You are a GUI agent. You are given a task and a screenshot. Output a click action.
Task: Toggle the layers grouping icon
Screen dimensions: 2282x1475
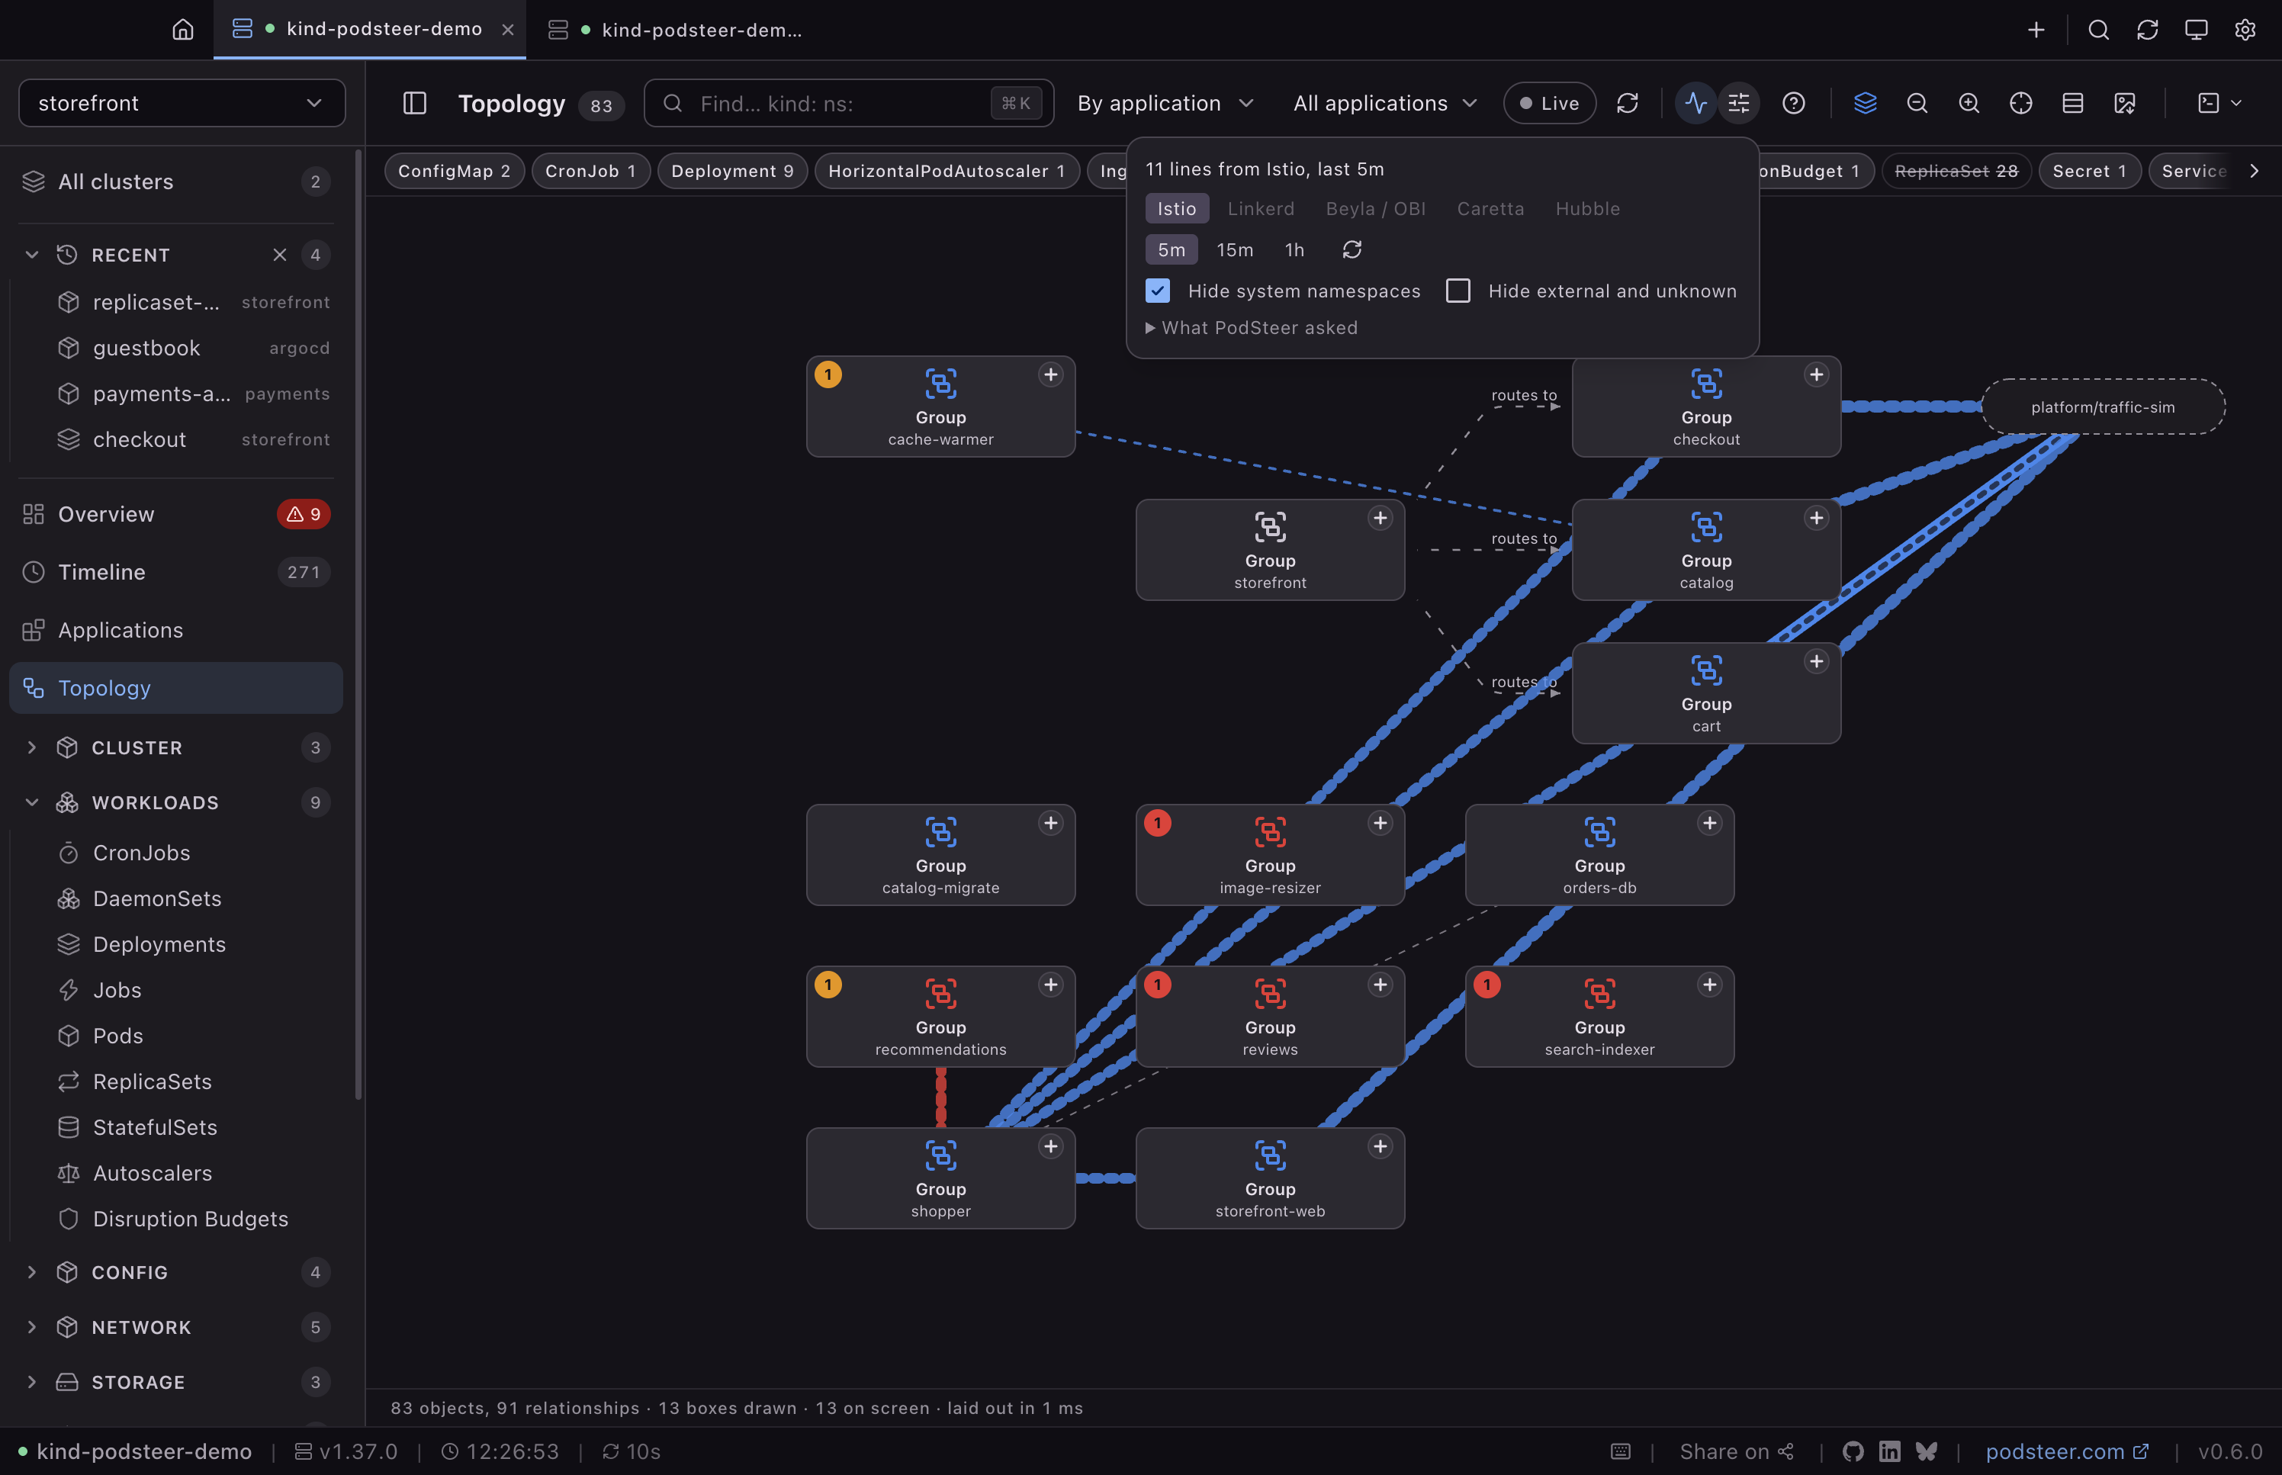coord(1865,104)
